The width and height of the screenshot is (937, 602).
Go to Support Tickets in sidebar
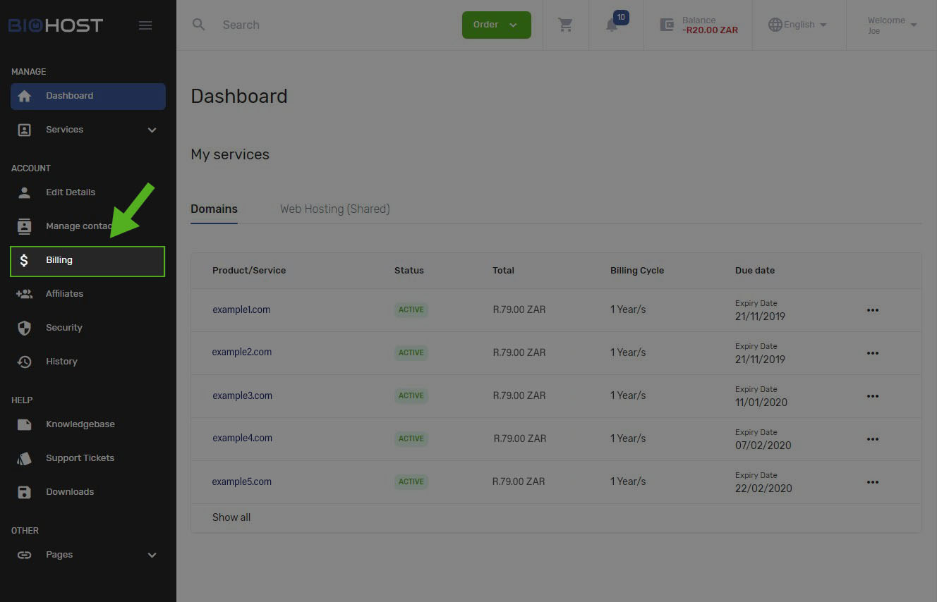pyautogui.click(x=80, y=458)
